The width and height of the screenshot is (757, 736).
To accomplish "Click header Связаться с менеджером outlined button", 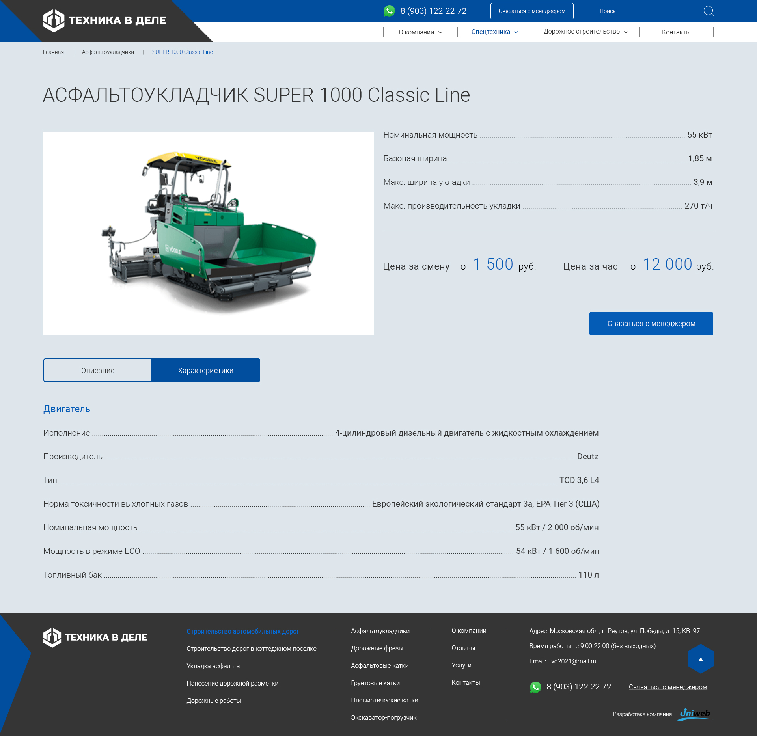I will tap(532, 11).
